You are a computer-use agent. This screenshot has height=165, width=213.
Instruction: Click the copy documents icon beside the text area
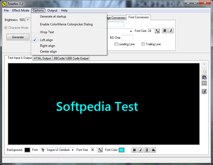point(204,71)
